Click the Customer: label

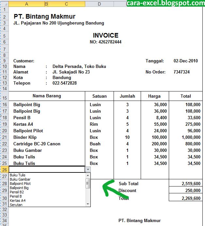[24, 61]
